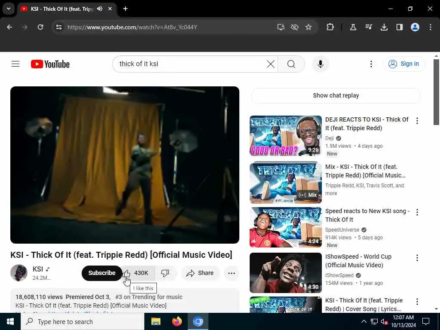Open Mix KSI Thick Of It thumbnail
Image resolution: width=440 pixels, height=330 pixels.
pos(286,182)
